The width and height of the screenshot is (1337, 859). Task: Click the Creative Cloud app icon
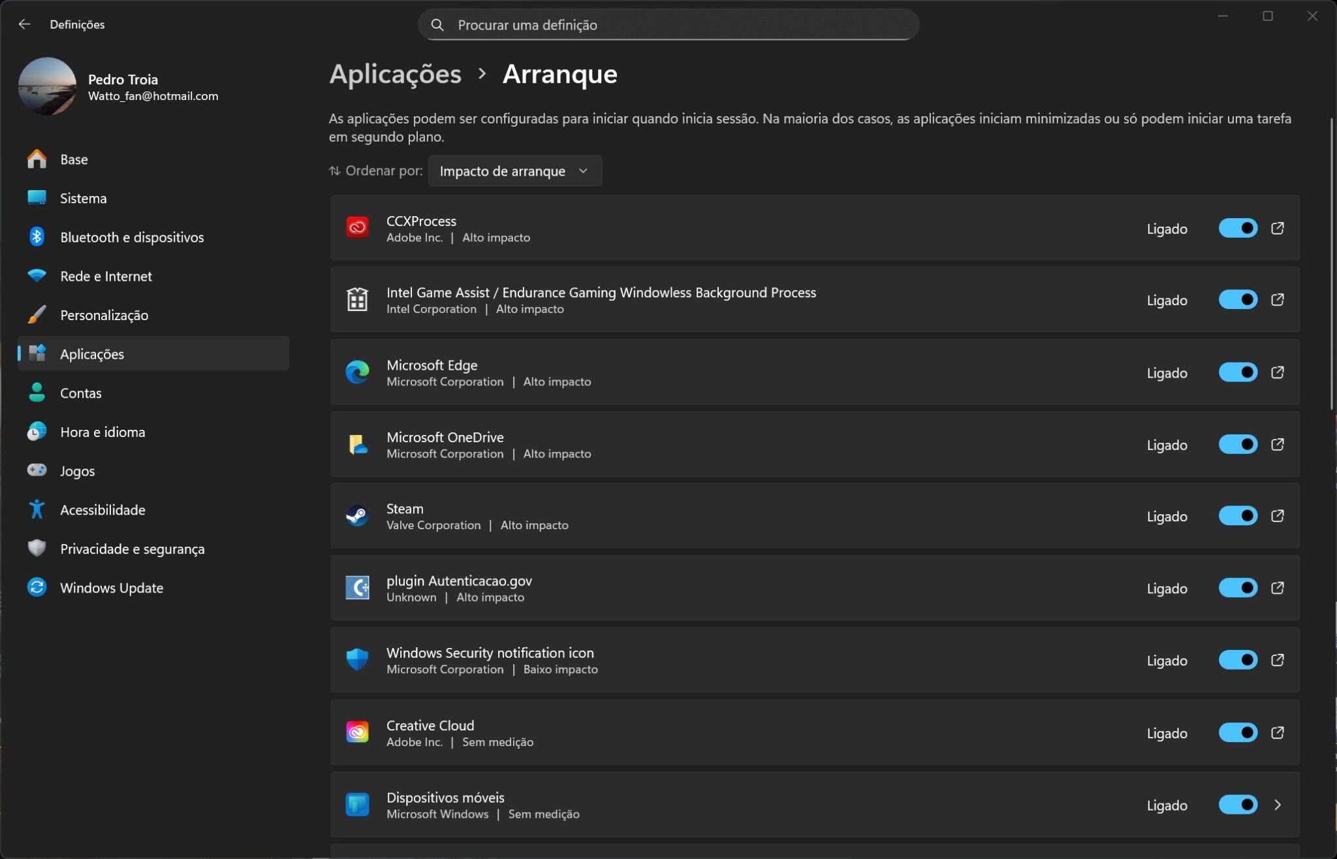coord(357,732)
